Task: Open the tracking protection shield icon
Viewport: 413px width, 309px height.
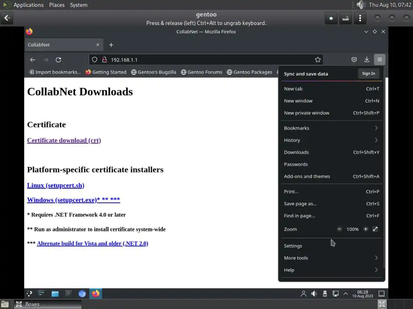Action: (94, 60)
